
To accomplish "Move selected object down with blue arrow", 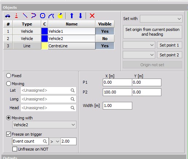I will pyautogui.click(x=81, y=16).
